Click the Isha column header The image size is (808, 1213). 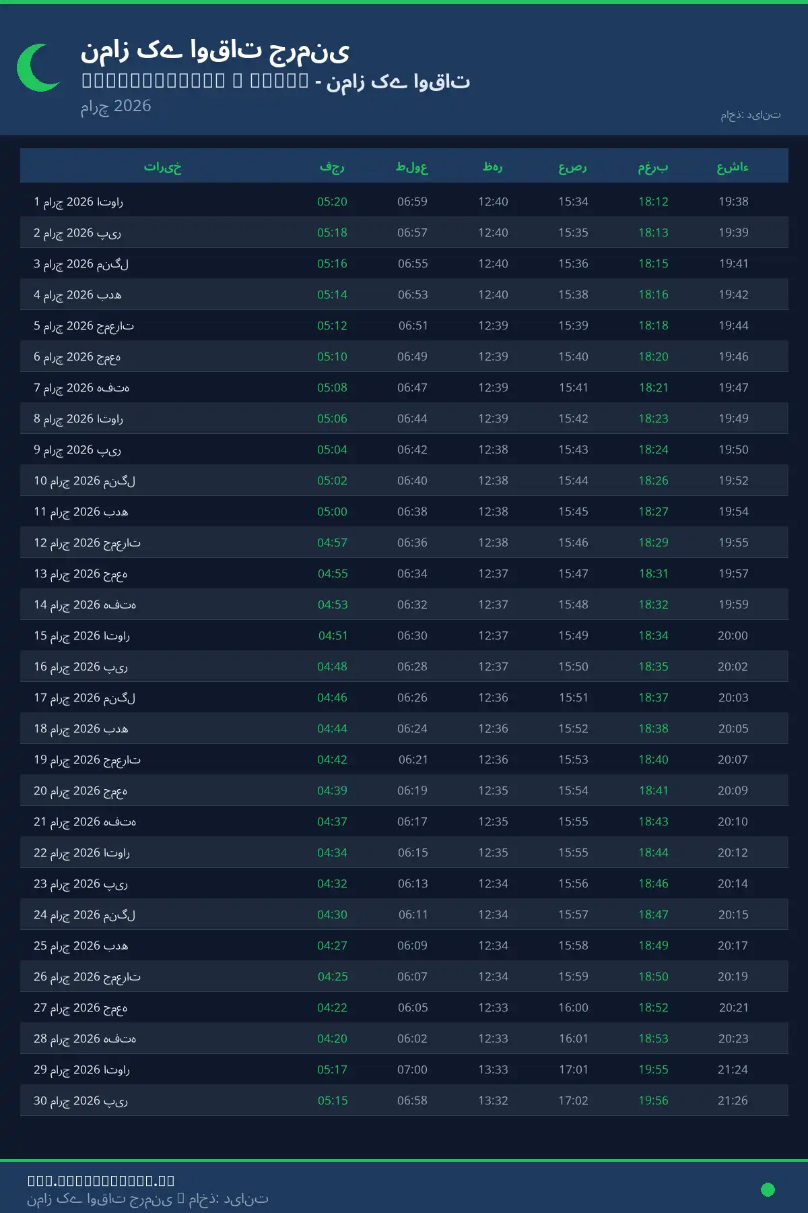733,166
